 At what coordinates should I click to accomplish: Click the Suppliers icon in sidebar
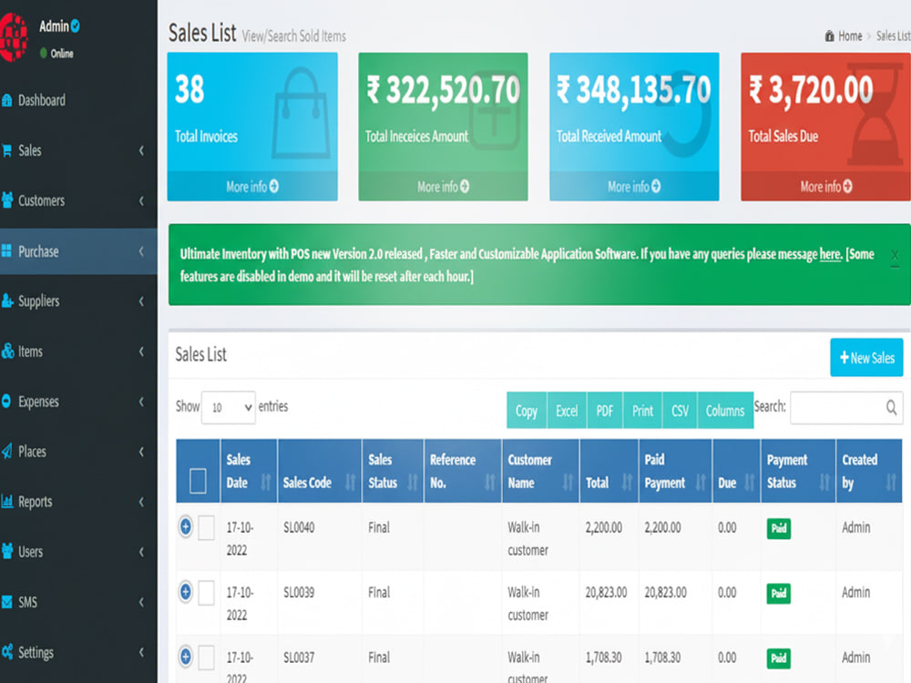tap(7, 301)
